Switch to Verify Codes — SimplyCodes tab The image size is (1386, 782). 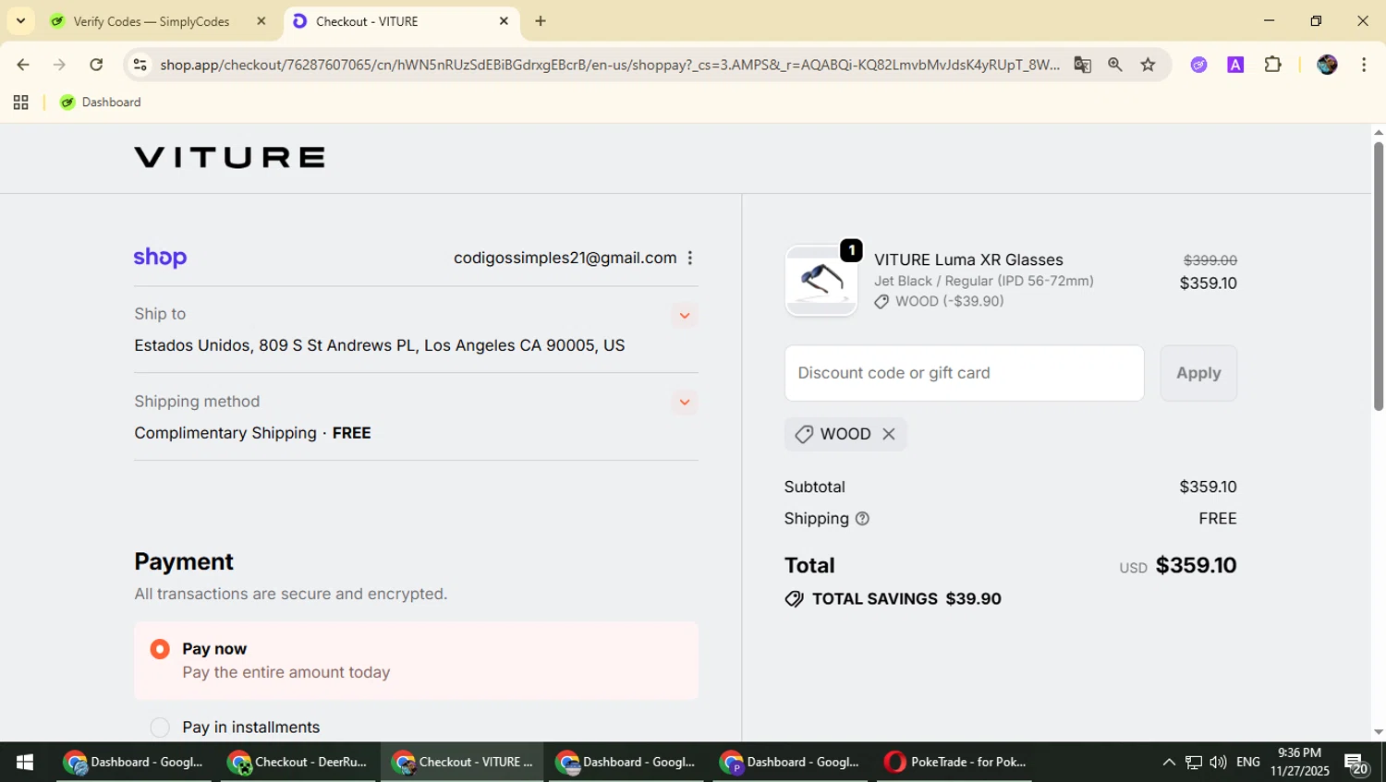pos(152,21)
